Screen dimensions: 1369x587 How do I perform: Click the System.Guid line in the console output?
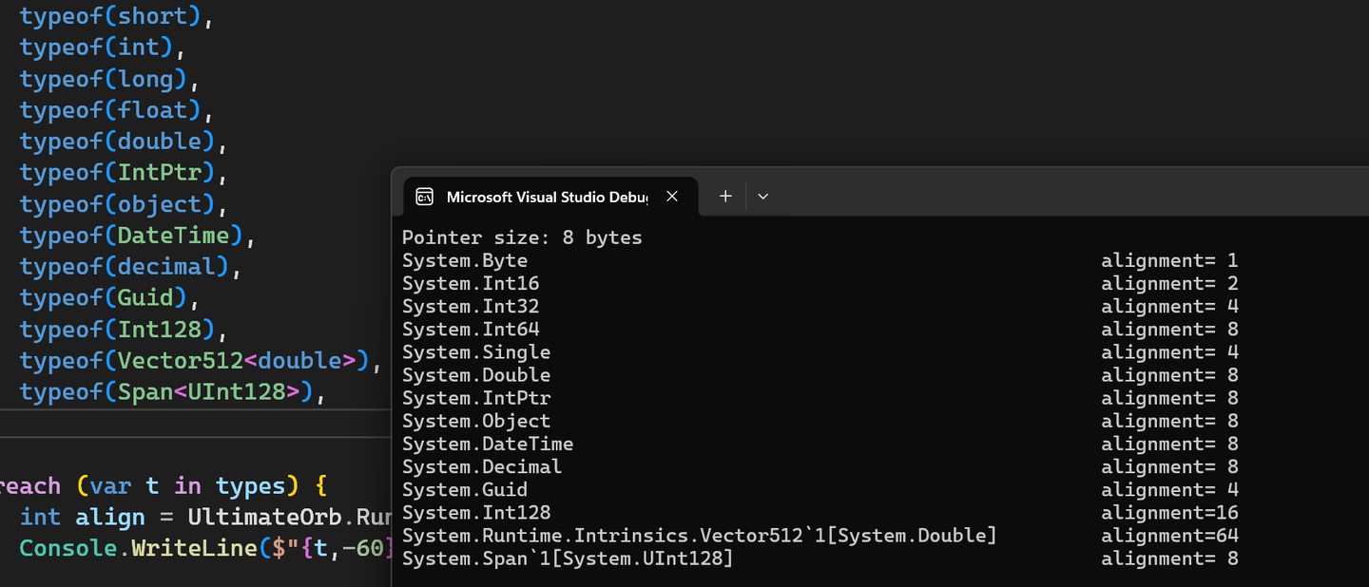pos(465,490)
